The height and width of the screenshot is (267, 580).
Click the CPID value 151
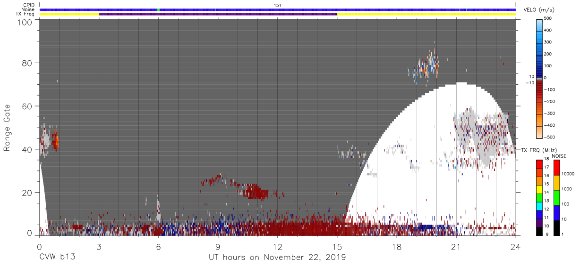(278, 5)
